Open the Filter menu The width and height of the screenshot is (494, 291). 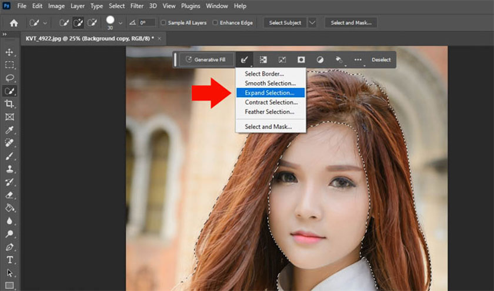coord(136,6)
